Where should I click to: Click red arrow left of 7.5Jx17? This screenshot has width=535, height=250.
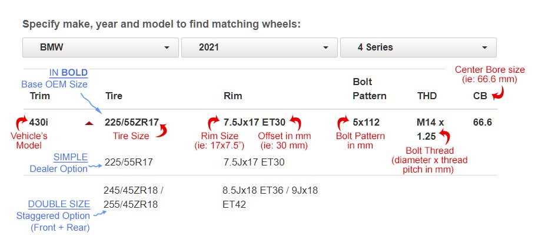214,123
